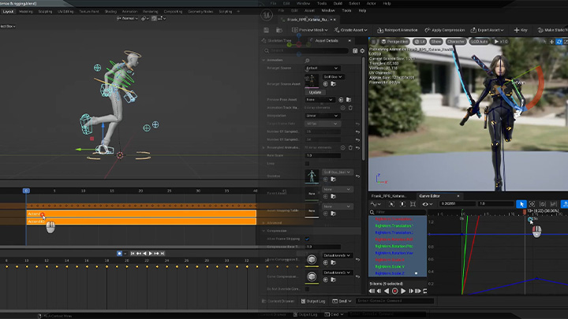
Task: Open the viewport Character menu
Action: [456, 42]
